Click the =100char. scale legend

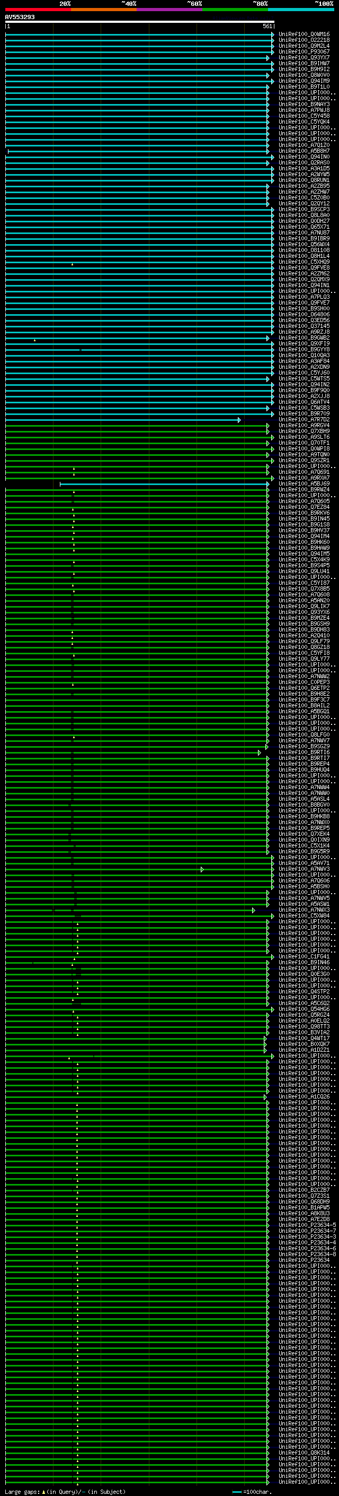[253, 1492]
